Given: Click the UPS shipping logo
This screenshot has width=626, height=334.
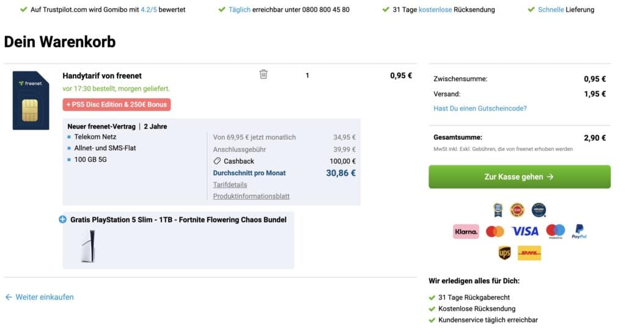Looking at the screenshot, I should click(x=504, y=253).
